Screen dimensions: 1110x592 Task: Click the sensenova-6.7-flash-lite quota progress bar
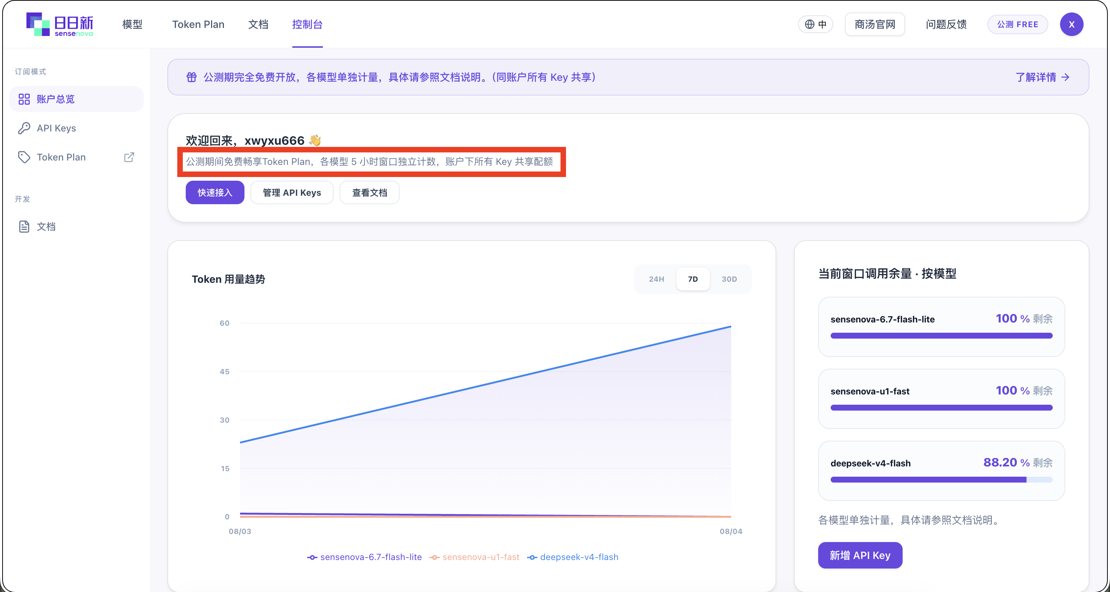point(941,335)
